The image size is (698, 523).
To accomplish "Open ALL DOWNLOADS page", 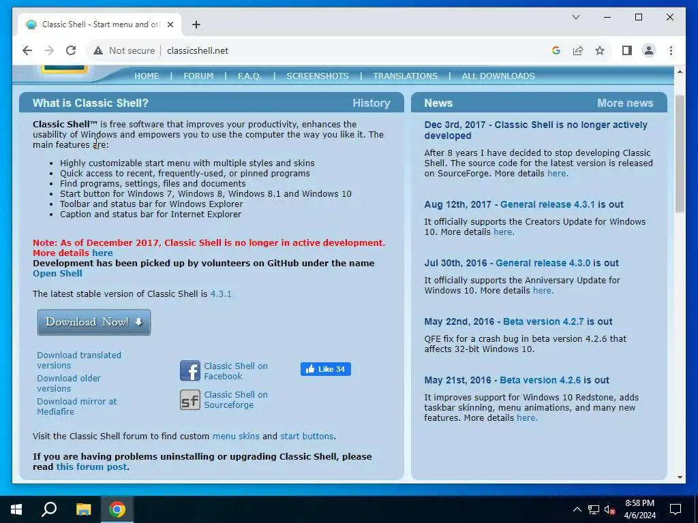I will [498, 76].
